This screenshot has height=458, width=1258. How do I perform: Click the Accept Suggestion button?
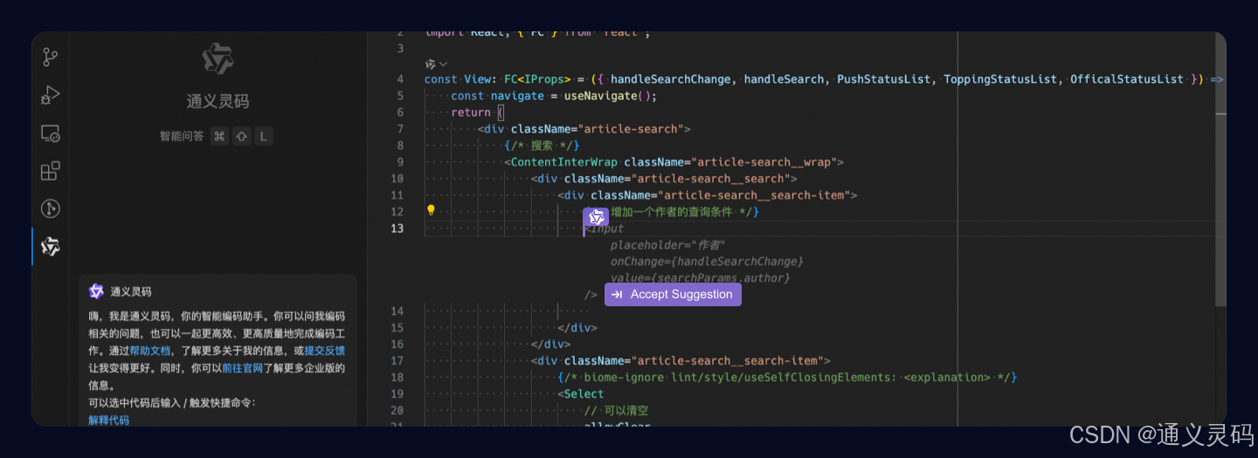(673, 295)
